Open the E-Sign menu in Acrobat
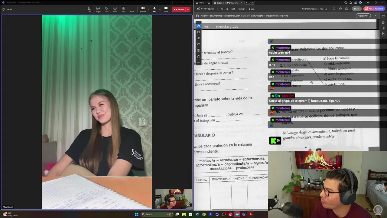The width and height of the screenshot is (387, 218). (x=252, y=9)
